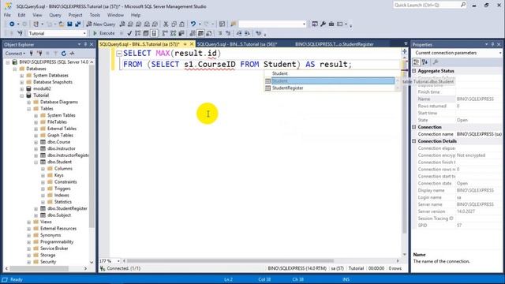The height and width of the screenshot is (284, 505).
Task: Open the Connect dropdown in Object Explorer
Action: tap(15, 54)
